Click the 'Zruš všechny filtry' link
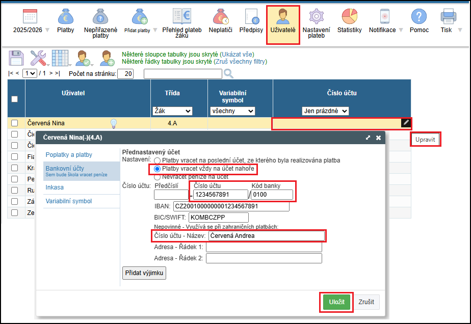 coord(241,62)
